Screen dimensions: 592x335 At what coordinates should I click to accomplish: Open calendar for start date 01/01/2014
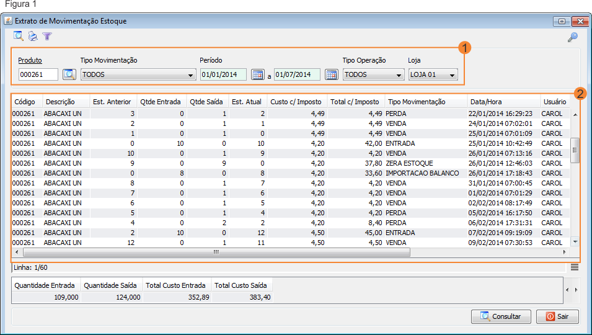[x=258, y=74]
